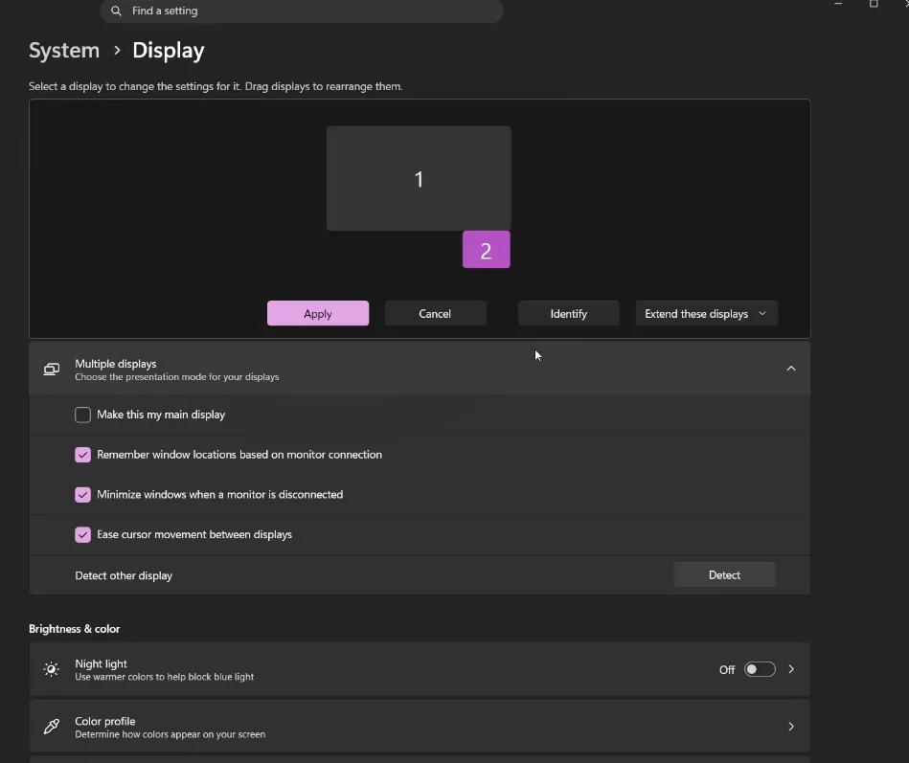The image size is (909, 763).
Task: Click the Apply button
Action: [318, 313]
